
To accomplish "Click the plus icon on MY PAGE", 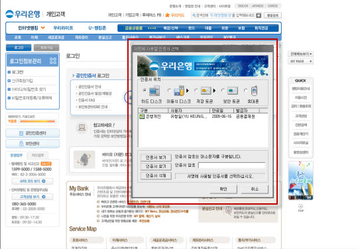I will coord(311,61).
